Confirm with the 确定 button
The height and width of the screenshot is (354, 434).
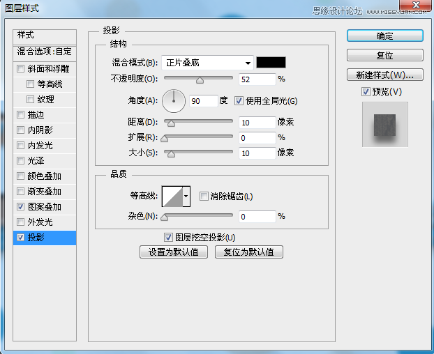click(385, 36)
